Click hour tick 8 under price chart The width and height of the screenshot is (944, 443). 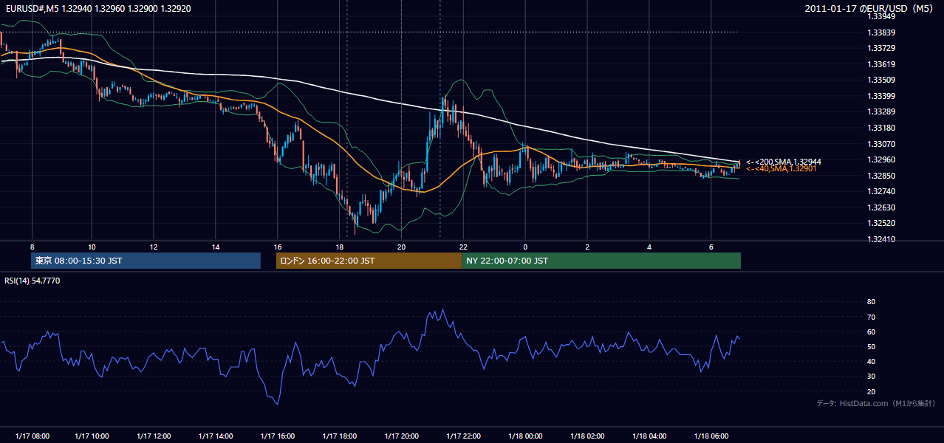tap(32, 247)
